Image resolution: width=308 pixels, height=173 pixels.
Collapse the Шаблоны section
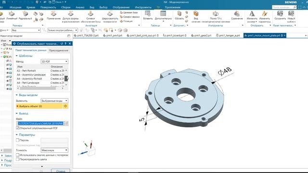(17, 56)
